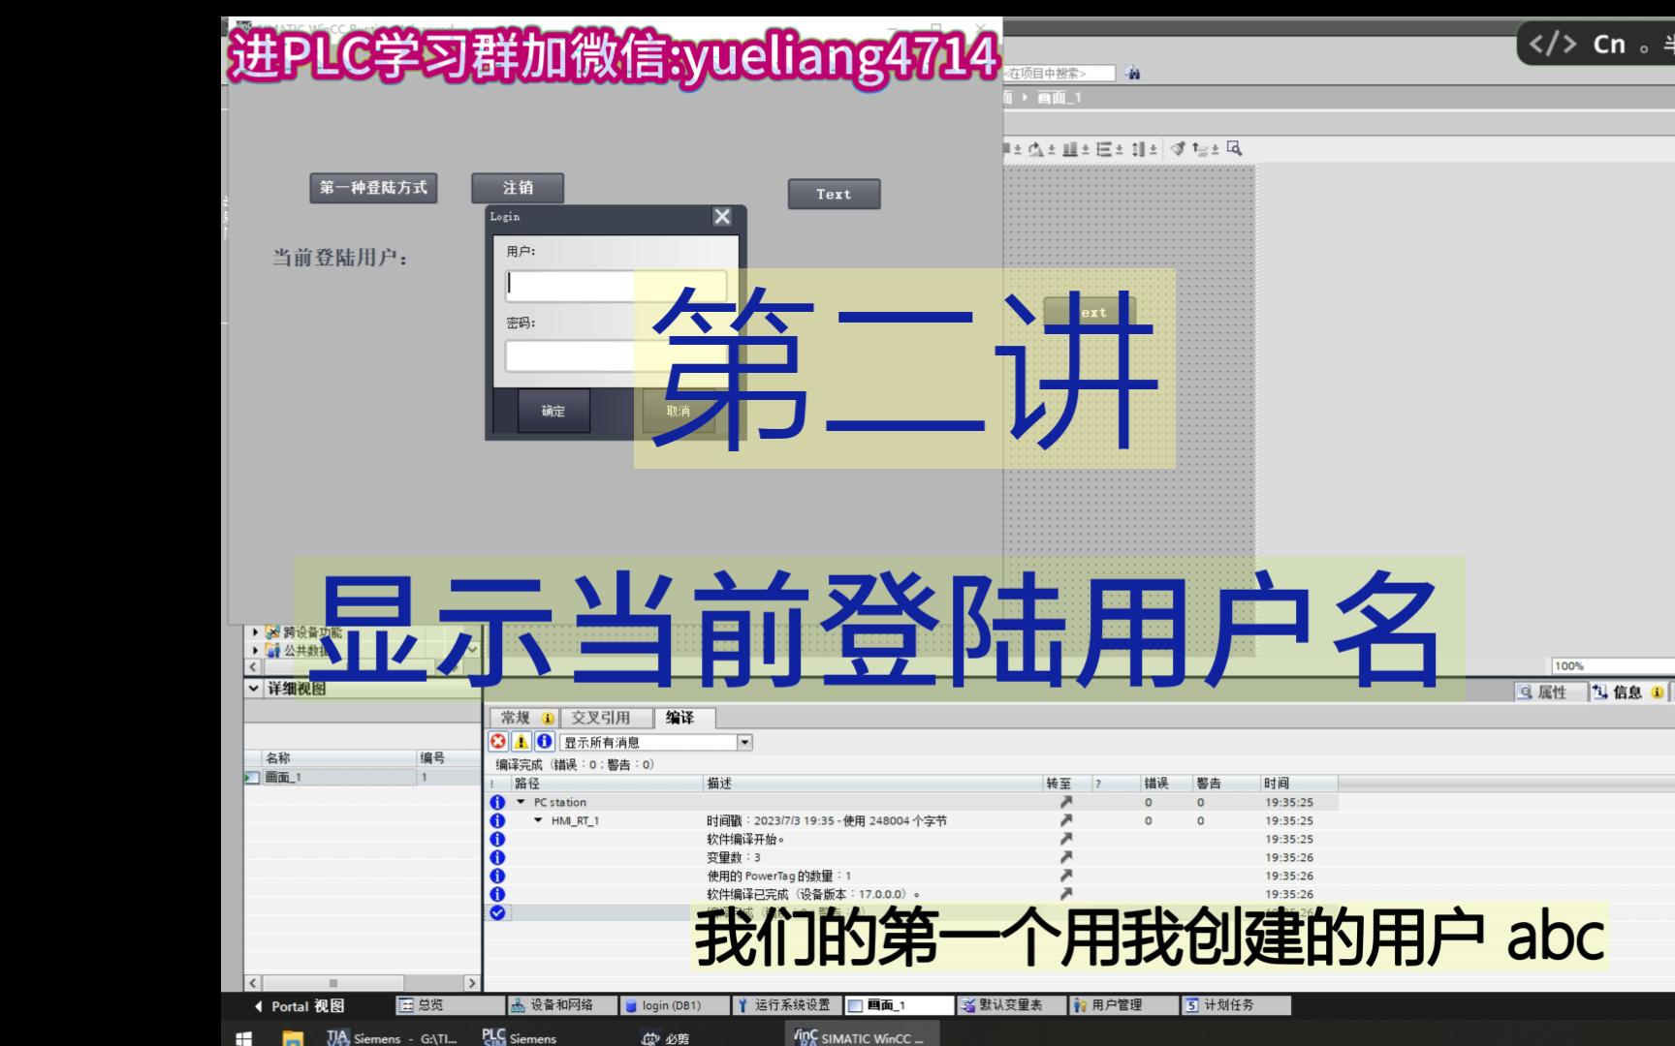Click the align bottom toolbar icon
The width and height of the screenshot is (1675, 1046).
tap(1069, 149)
